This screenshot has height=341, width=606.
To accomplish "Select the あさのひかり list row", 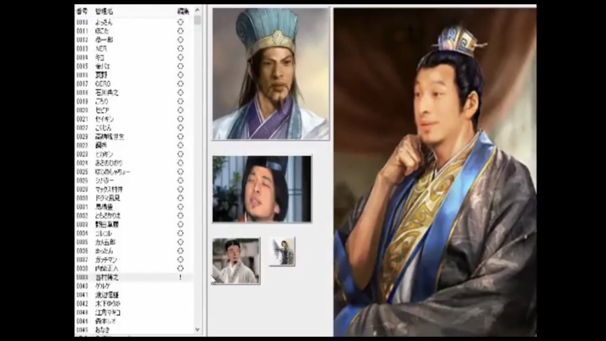I will click(134, 163).
